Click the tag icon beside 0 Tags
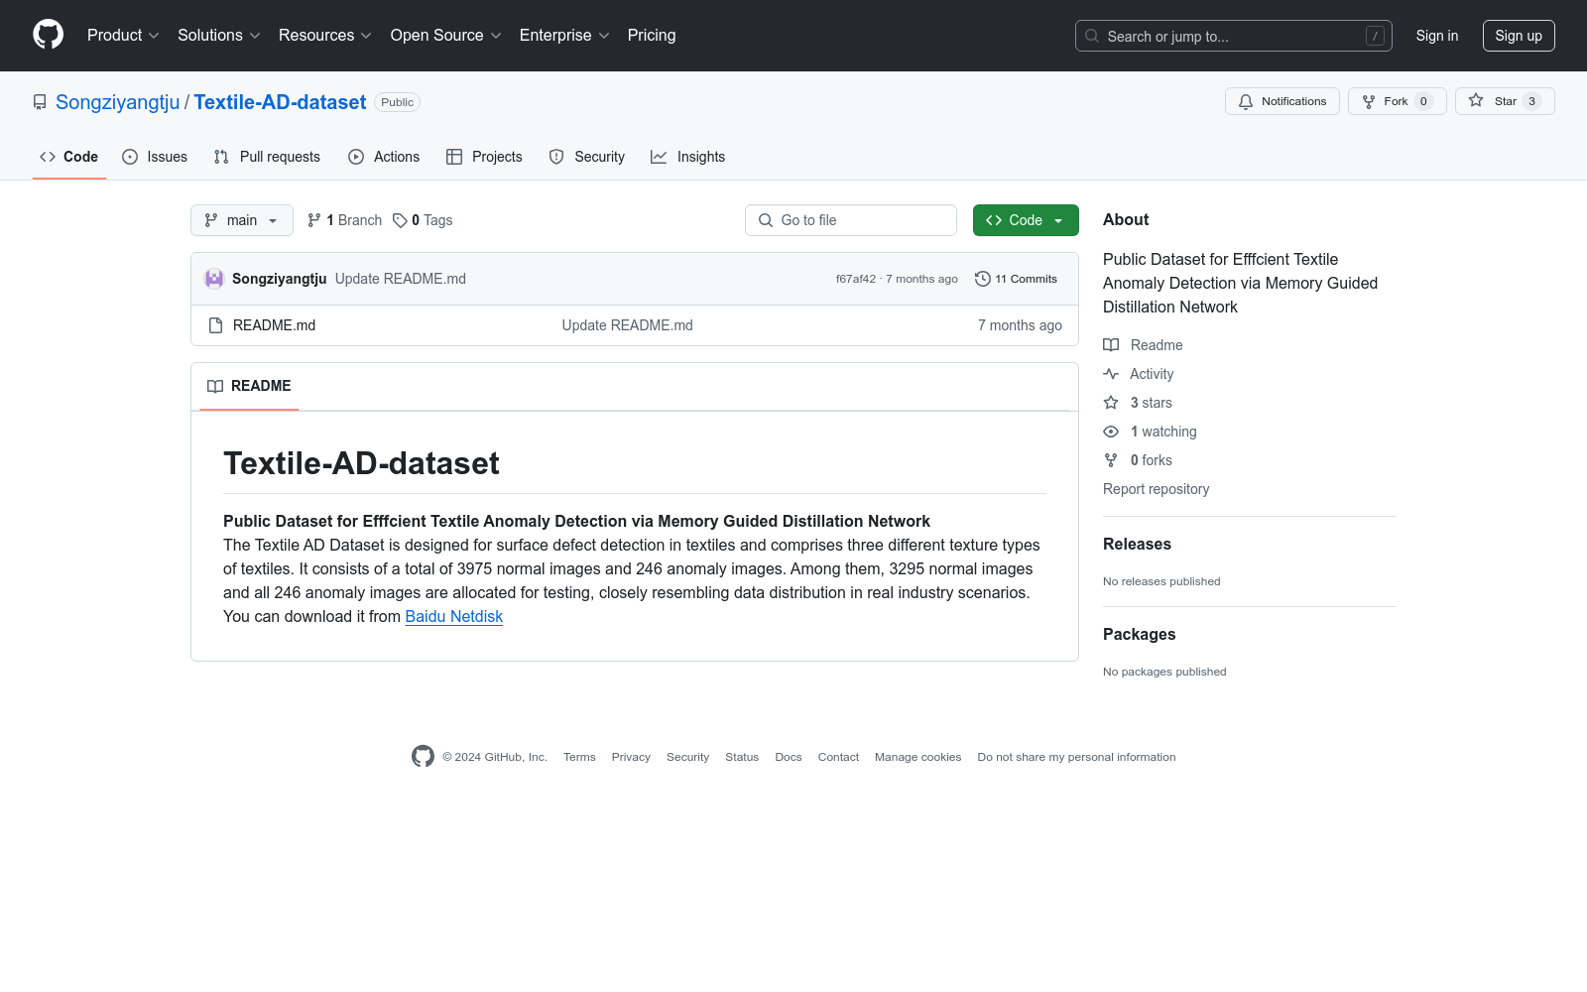The image size is (1587, 992). tap(400, 220)
